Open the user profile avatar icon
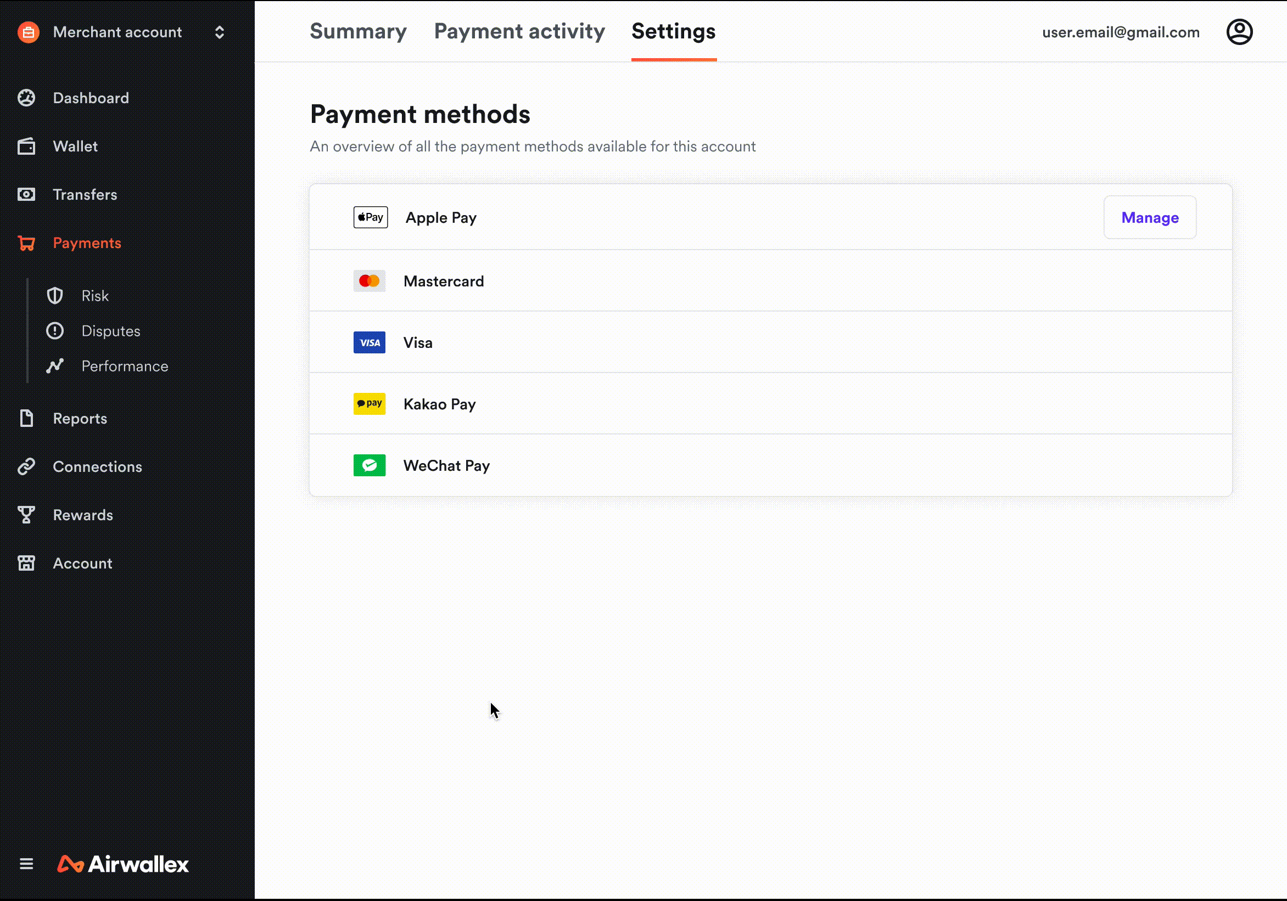1287x901 pixels. pyautogui.click(x=1239, y=32)
